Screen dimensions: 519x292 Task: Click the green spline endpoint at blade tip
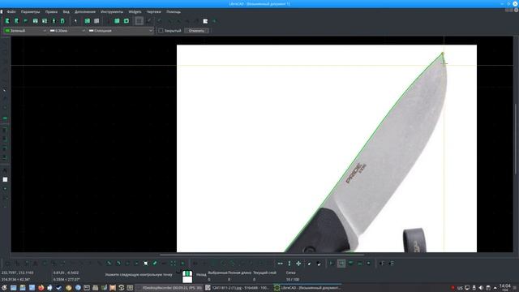coord(443,53)
